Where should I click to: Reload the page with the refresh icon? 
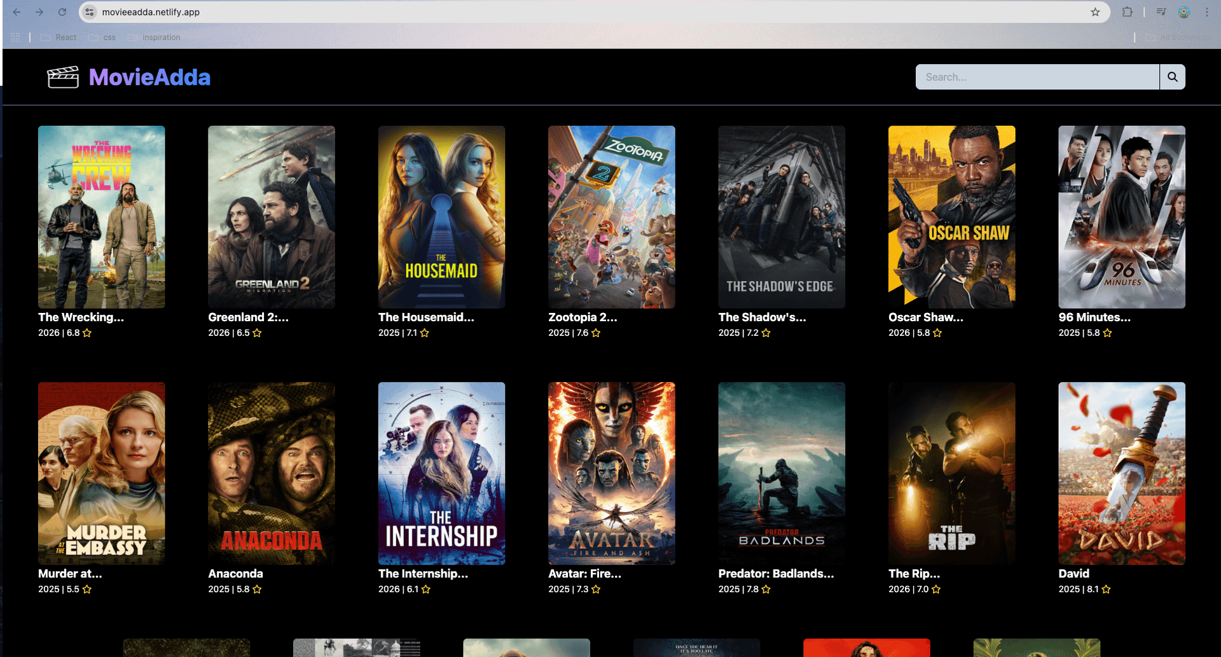coord(62,12)
